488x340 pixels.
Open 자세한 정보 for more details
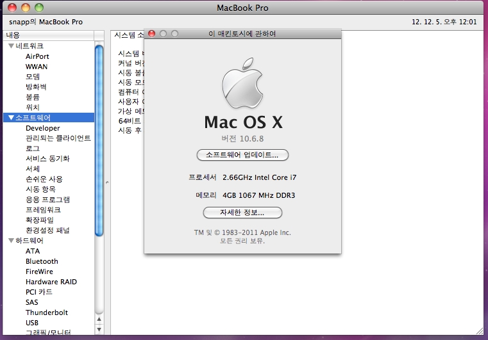[242, 213]
